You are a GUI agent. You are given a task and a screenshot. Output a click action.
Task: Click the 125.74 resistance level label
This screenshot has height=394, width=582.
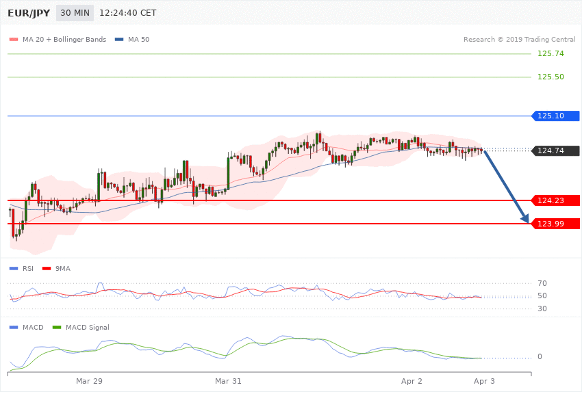tap(551, 54)
